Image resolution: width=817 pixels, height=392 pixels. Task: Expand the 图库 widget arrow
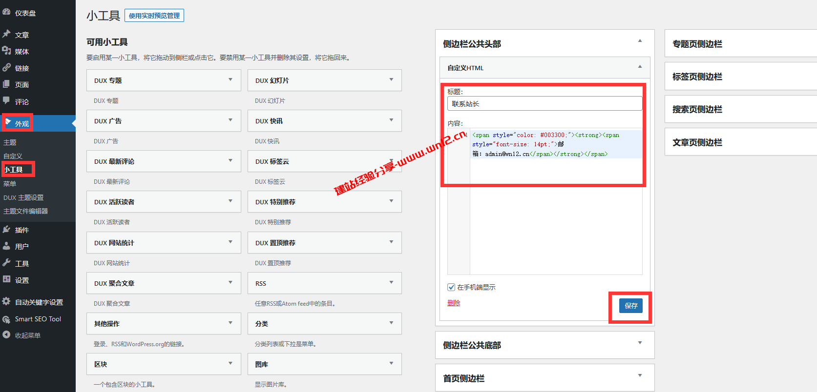[x=391, y=363]
